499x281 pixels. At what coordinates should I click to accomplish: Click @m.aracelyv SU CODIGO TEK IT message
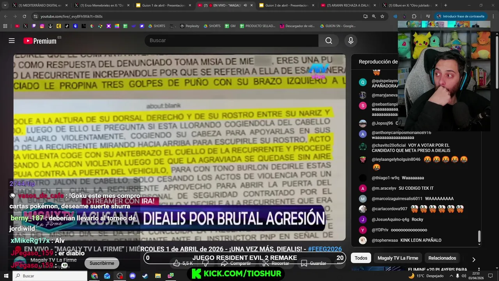416,188
